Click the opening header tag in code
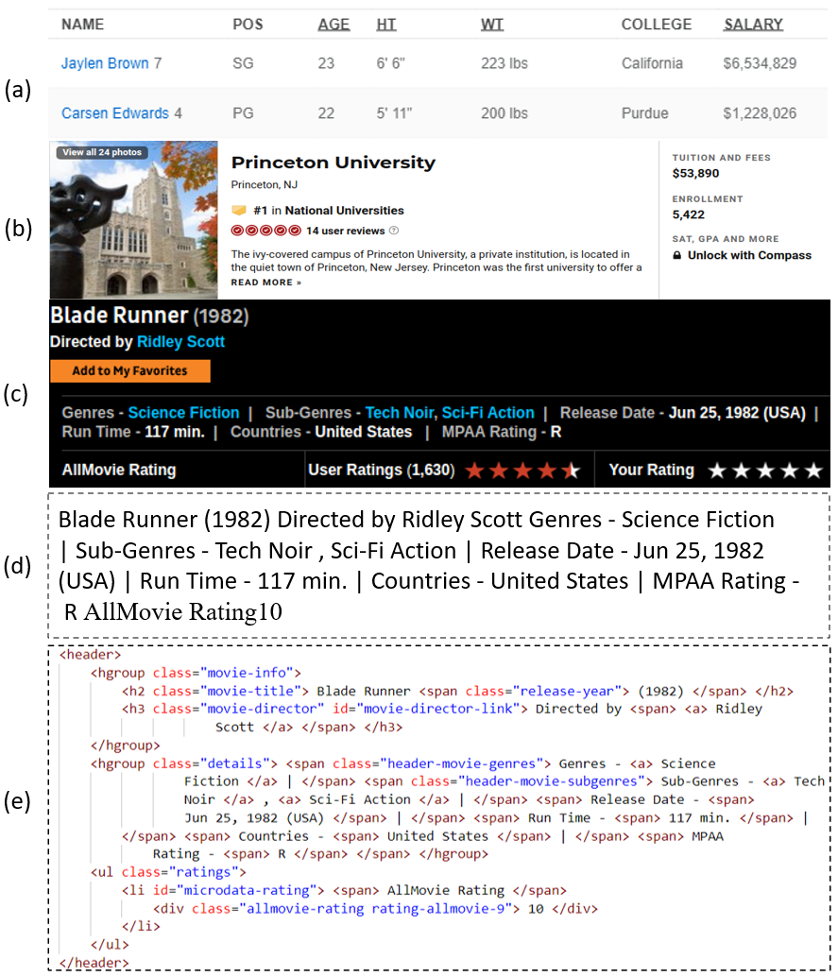This screenshot has height=978, width=838. point(90,654)
